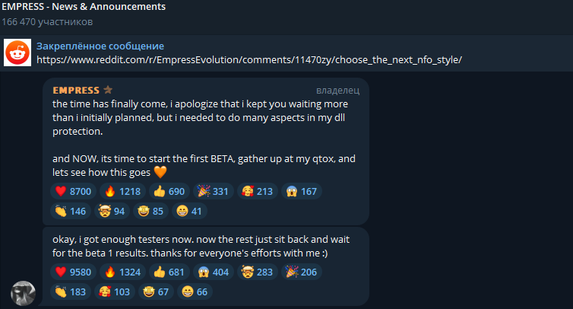Toggle fire reaction showing 1218
Viewport: 573px width, 309px height.
pyautogui.click(x=124, y=191)
